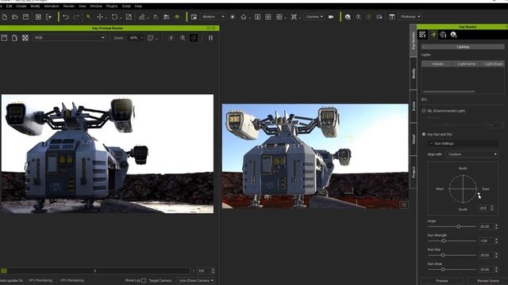Open the Camera selection dropdown
Viewport: 508px width, 285px height.
tap(314, 17)
